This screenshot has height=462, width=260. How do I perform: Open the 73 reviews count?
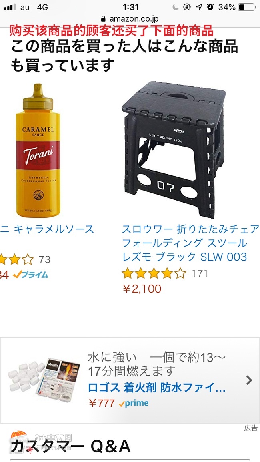click(44, 260)
